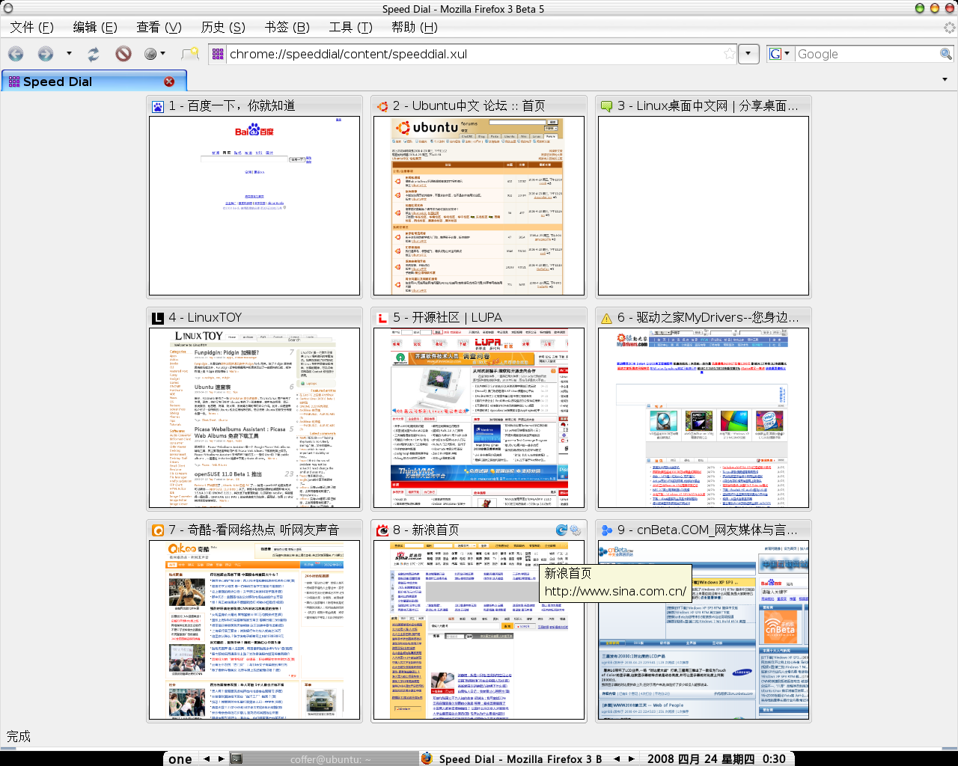The width and height of the screenshot is (958, 766).
Task: Open the 百度 thumbnail in dial 1
Action: pos(254,206)
